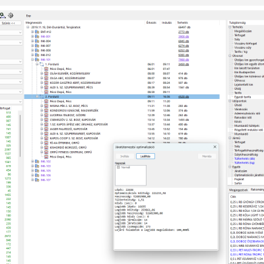Image resolution: width=264 pixels, height=264 pixels.
Task: Collapse the Időpontok property group
Action: (230, 101)
